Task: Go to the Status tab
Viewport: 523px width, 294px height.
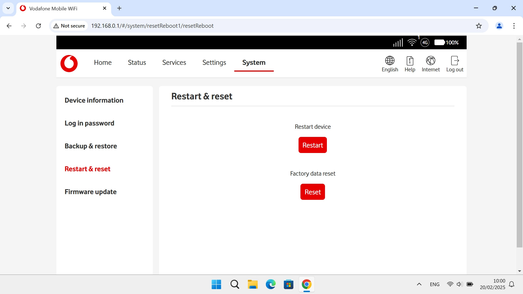Action: (137, 63)
